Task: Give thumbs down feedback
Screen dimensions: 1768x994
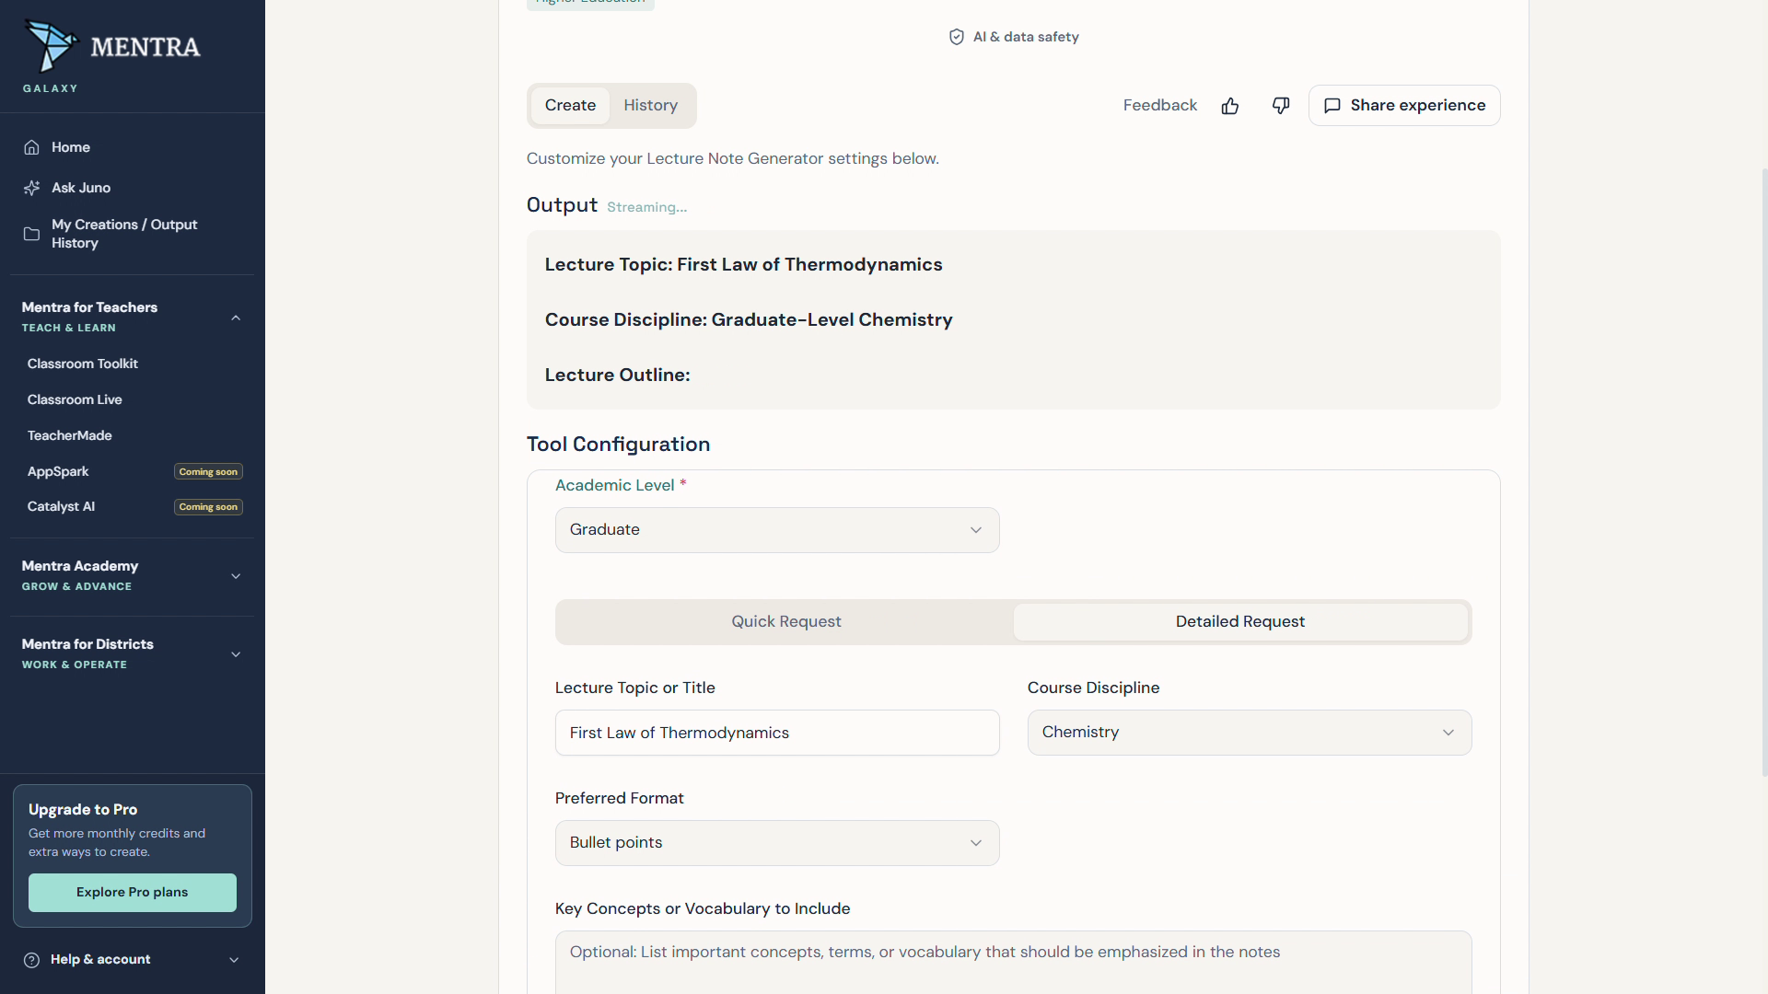Action: [1281, 106]
